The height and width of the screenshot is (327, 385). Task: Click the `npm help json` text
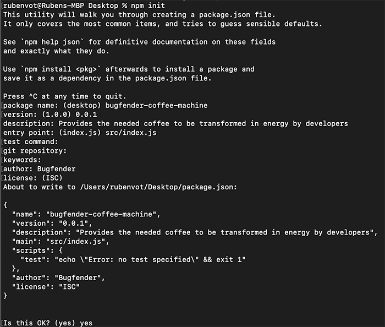pos(52,42)
